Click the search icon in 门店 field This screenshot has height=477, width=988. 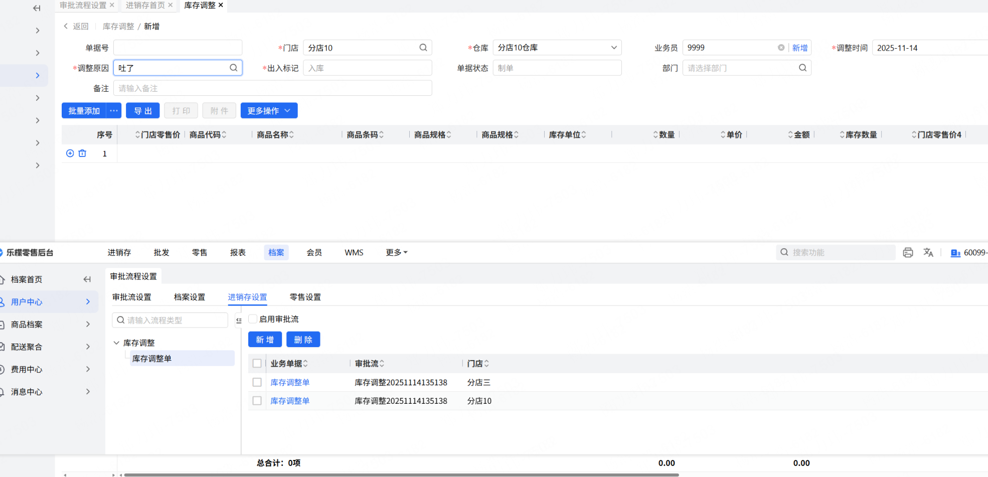click(x=423, y=48)
